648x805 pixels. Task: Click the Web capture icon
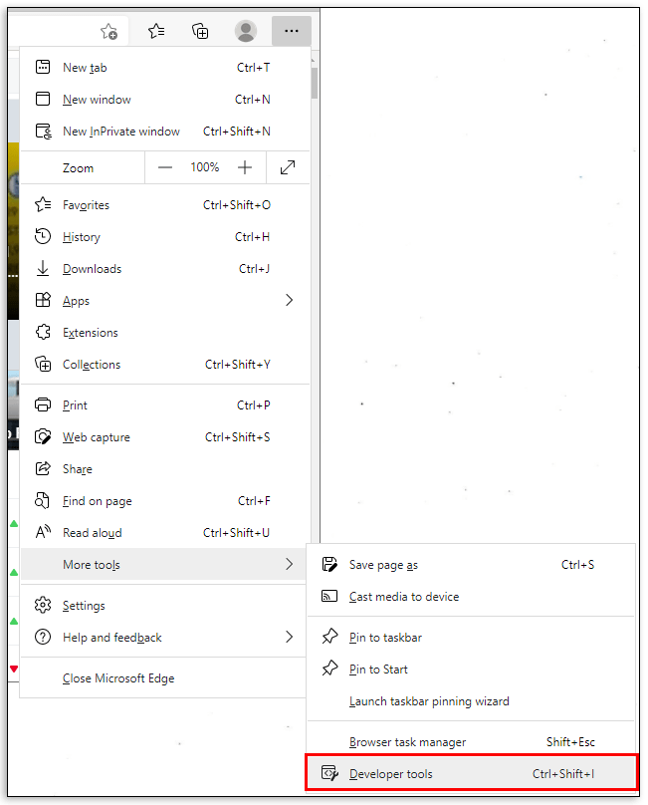coord(43,437)
